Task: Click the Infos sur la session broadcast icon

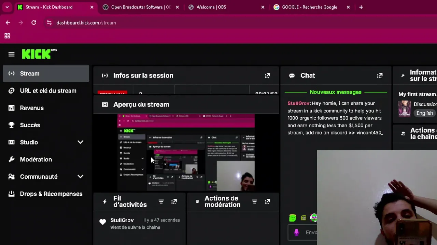Action: point(105,76)
